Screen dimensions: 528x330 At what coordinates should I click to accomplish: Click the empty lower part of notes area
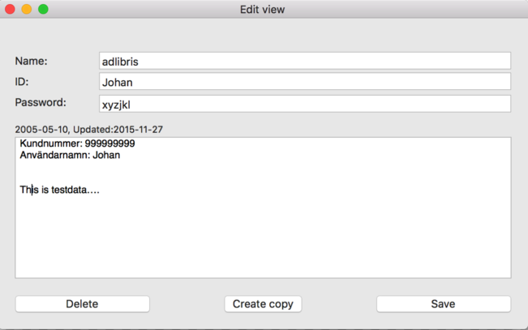(263, 243)
